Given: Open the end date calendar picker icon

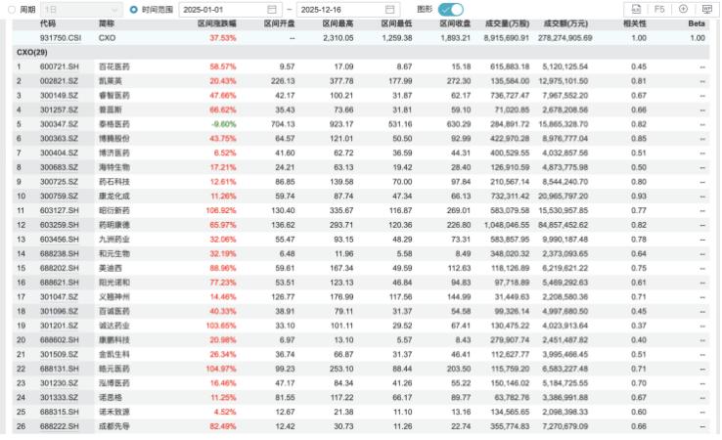Looking at the screenshot, I should (x=389, y=9).
